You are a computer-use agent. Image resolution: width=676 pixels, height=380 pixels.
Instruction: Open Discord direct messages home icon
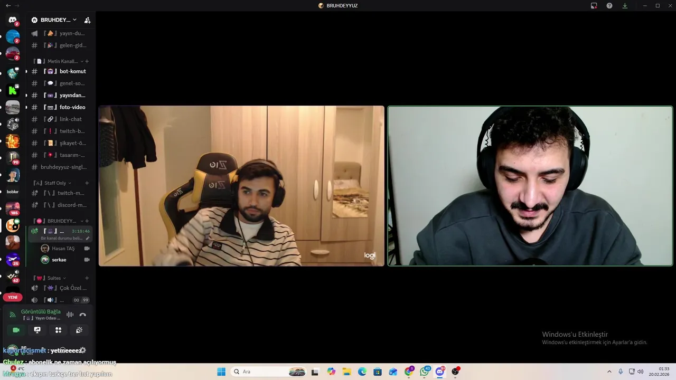[13, 20]
